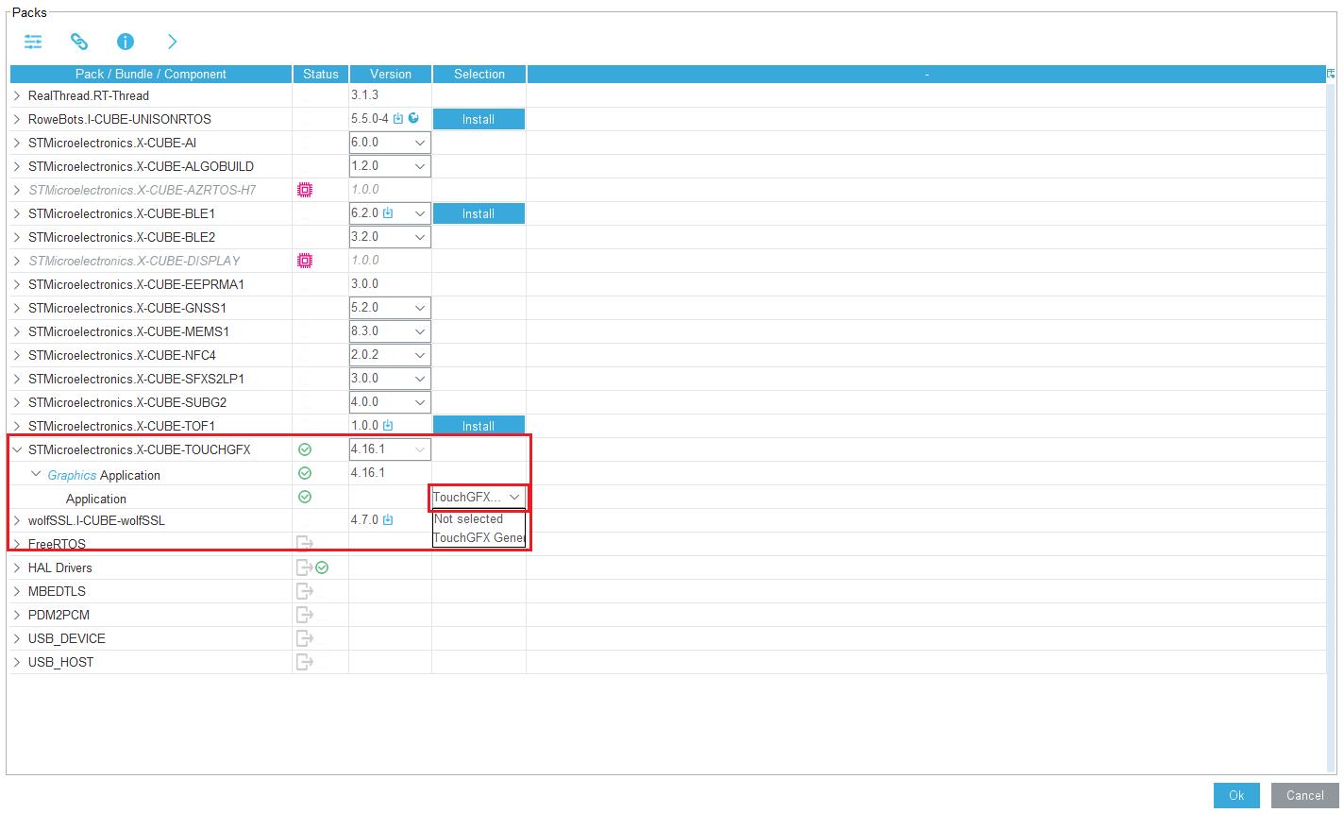Click version text 3.1.3 of RT-Thread
The image size is (1344, 813).
[364, 95]
